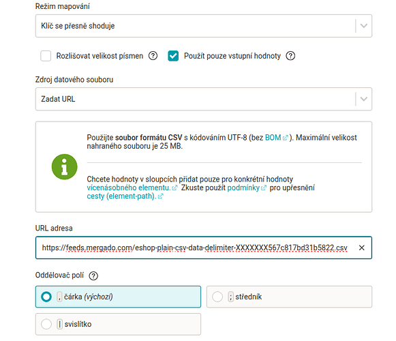Screen dimensions: 396x341
Task: Uncheck Použít pouze vstupní hodnoty checkbox
Action: coord(173,56)
